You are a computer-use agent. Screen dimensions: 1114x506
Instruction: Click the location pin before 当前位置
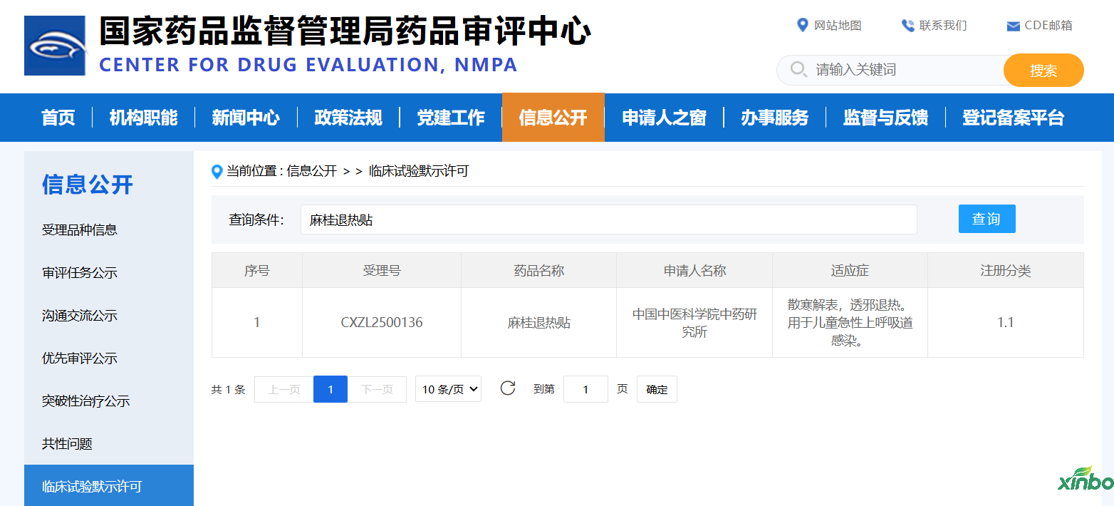click(x=217, y=172)
